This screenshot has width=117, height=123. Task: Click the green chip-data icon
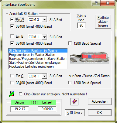click(x=12, y=94)
